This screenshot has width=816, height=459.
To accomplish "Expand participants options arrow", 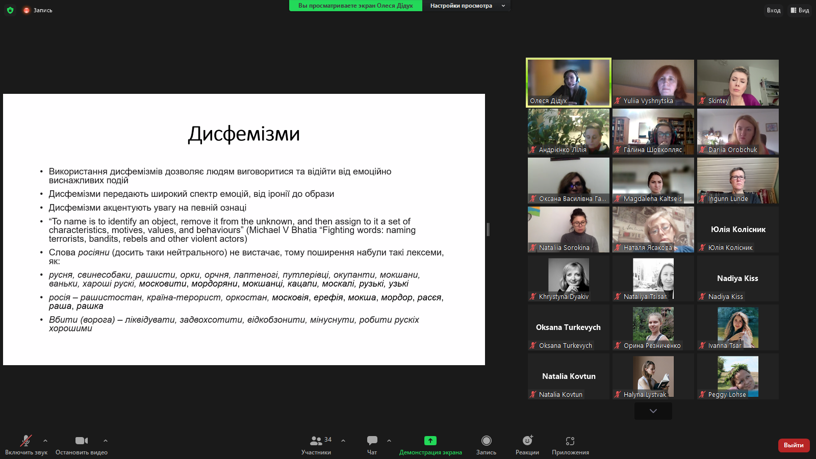I will coord(343,441).
